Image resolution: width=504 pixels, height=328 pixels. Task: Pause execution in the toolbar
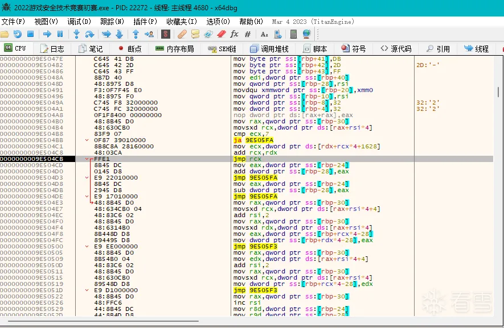pos(59,34)
